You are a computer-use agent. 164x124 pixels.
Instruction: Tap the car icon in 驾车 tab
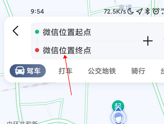tap(20, 71)
